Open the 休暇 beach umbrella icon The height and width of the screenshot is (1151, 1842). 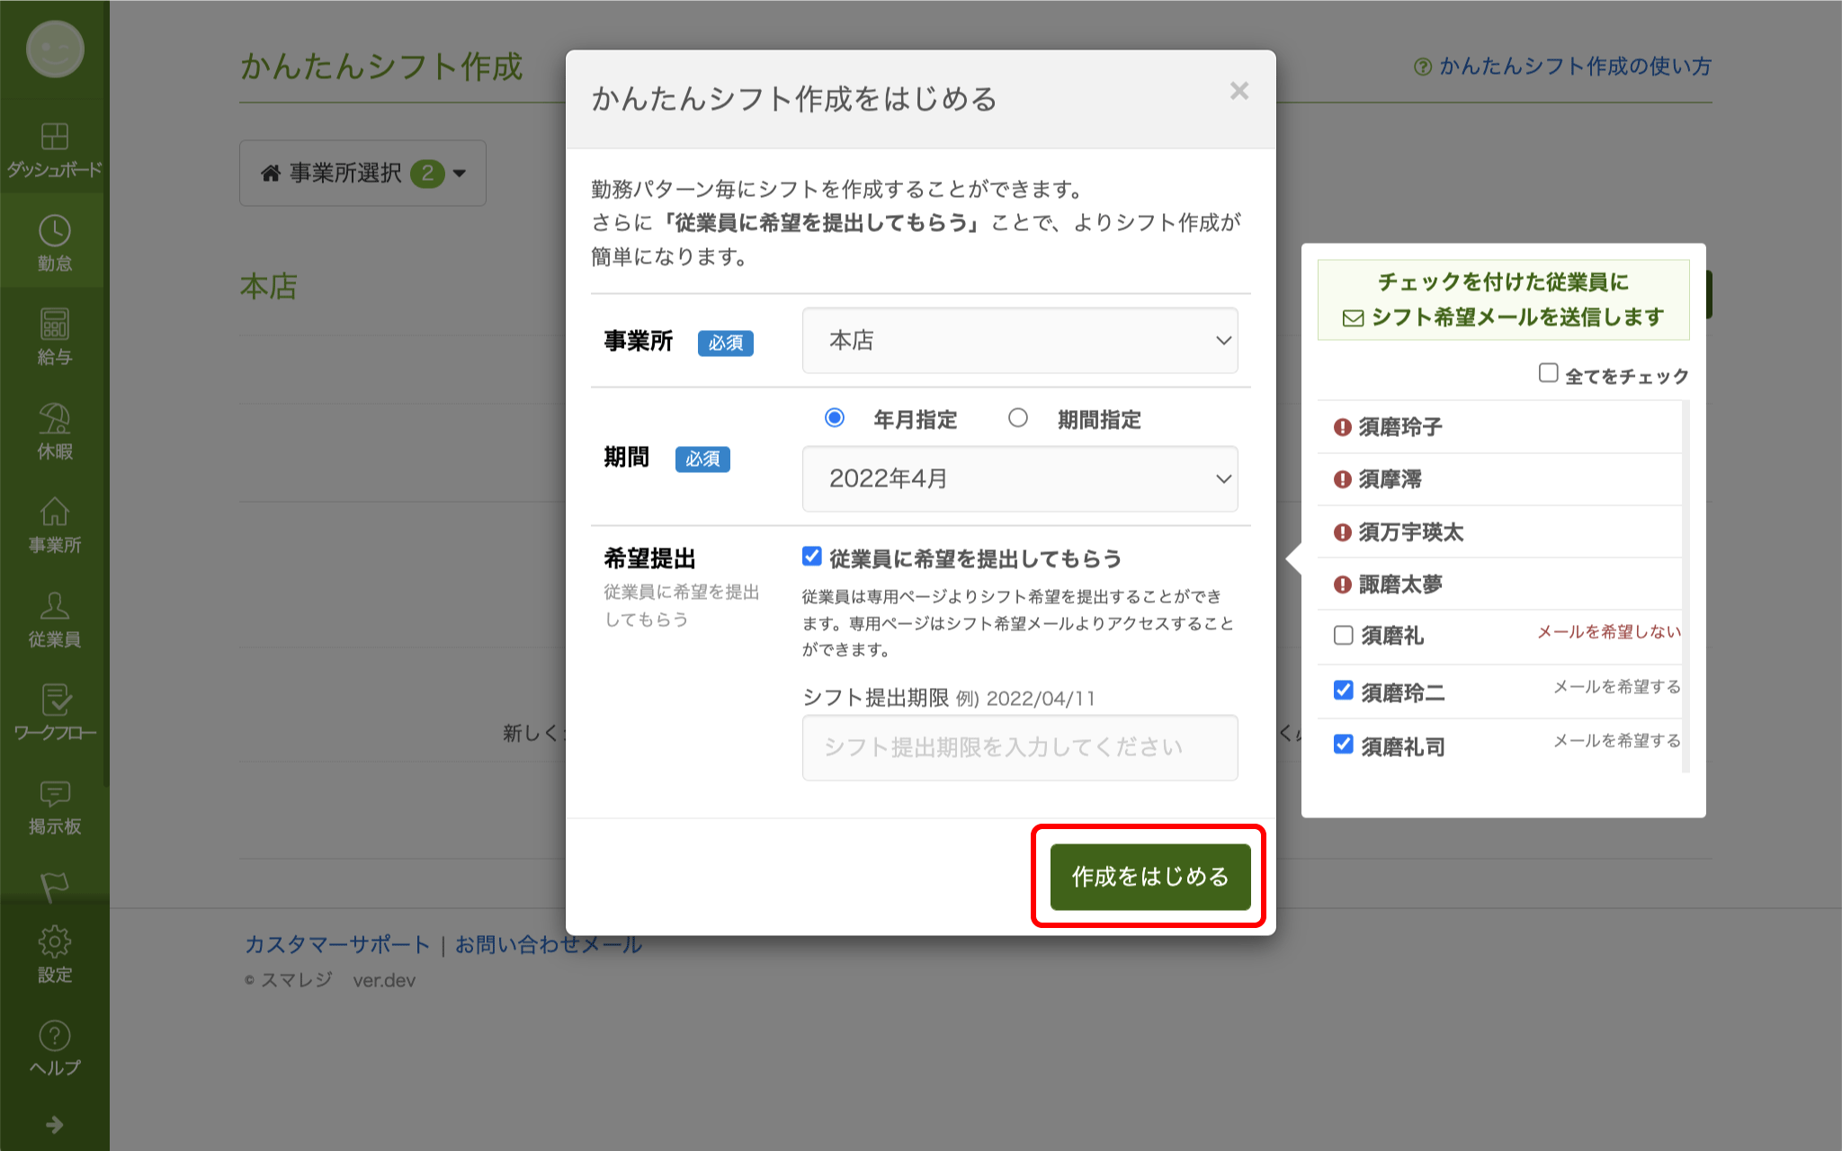(55, 418)
